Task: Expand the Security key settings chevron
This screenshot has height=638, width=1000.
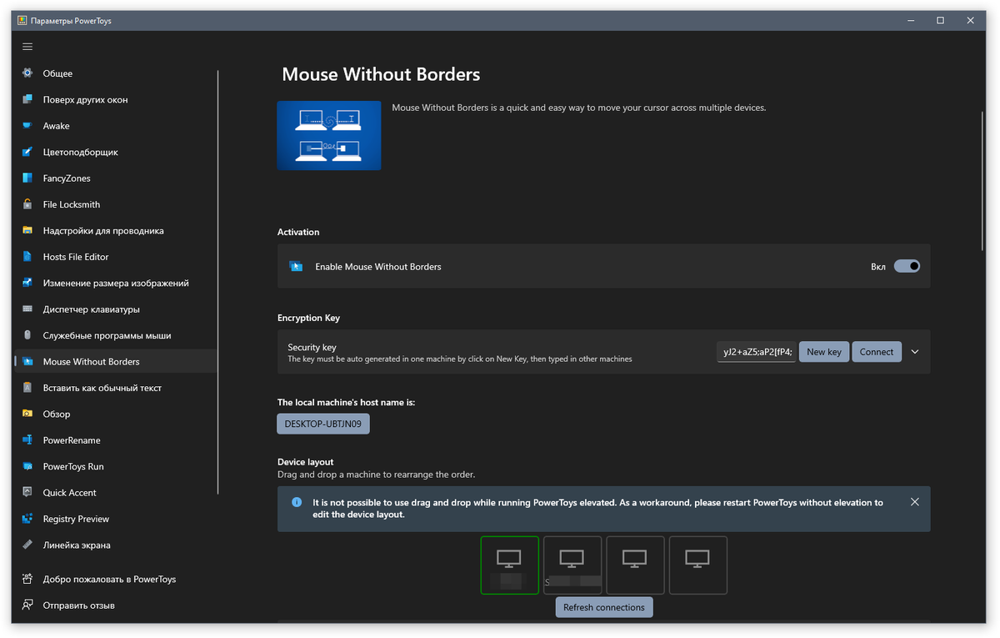Action: click(x=915, y=352)
